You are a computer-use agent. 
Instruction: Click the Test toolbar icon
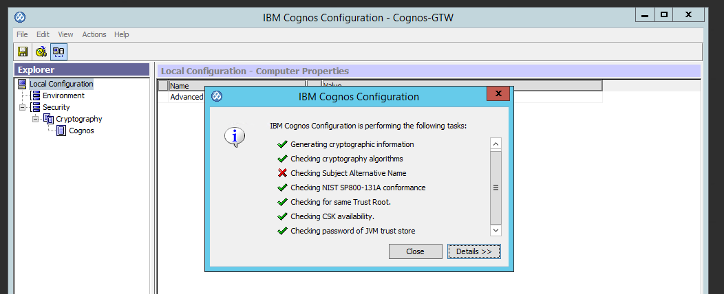(41, 52)
